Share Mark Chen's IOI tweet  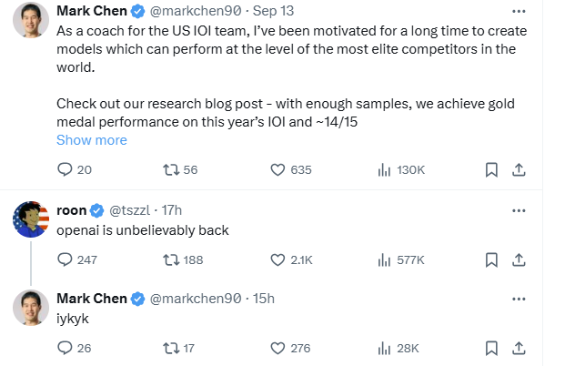519,169
